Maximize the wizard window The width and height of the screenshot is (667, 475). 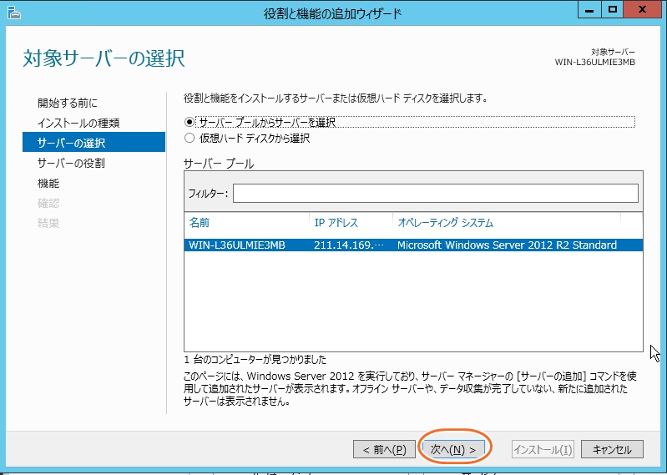click(612, 10)
